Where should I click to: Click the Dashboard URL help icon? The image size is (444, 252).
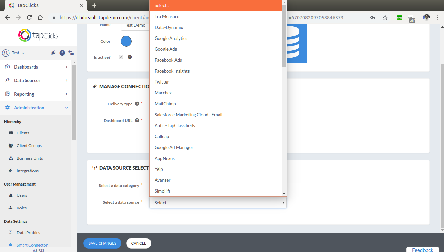[137, 120]
